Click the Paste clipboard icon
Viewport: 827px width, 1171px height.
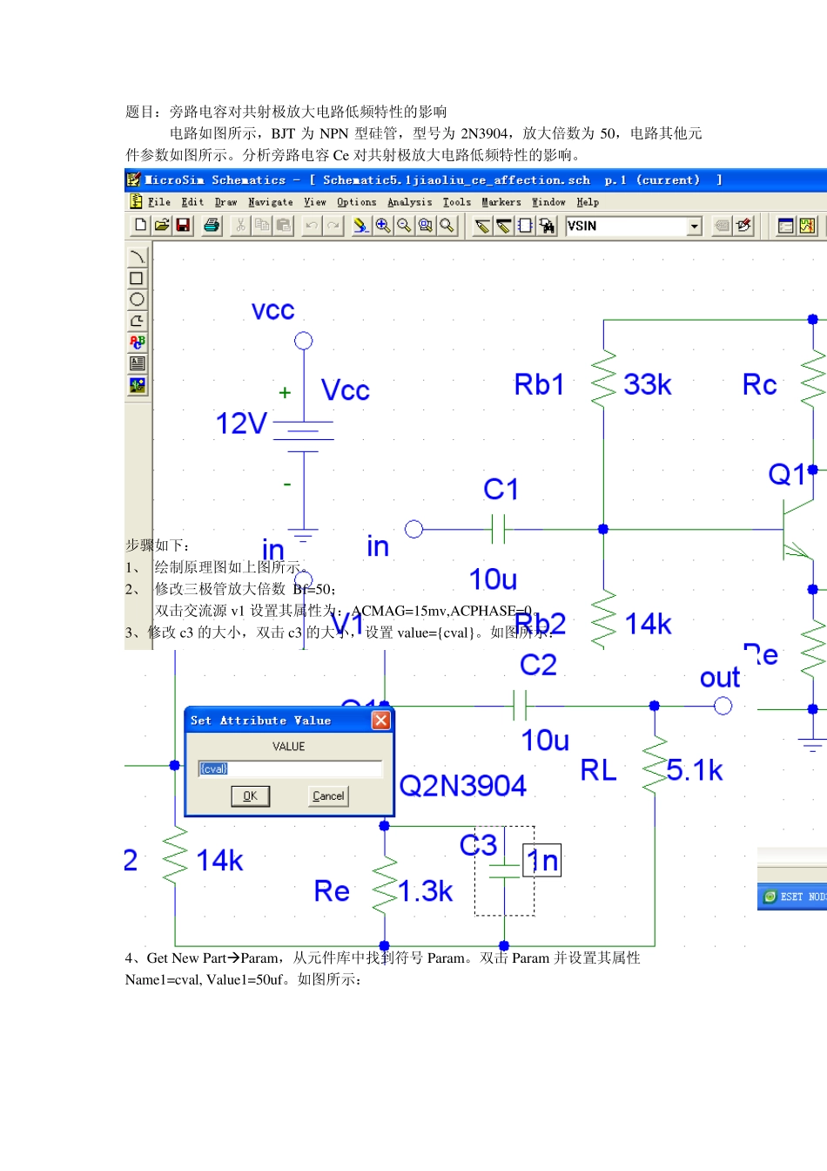point(283,226)
